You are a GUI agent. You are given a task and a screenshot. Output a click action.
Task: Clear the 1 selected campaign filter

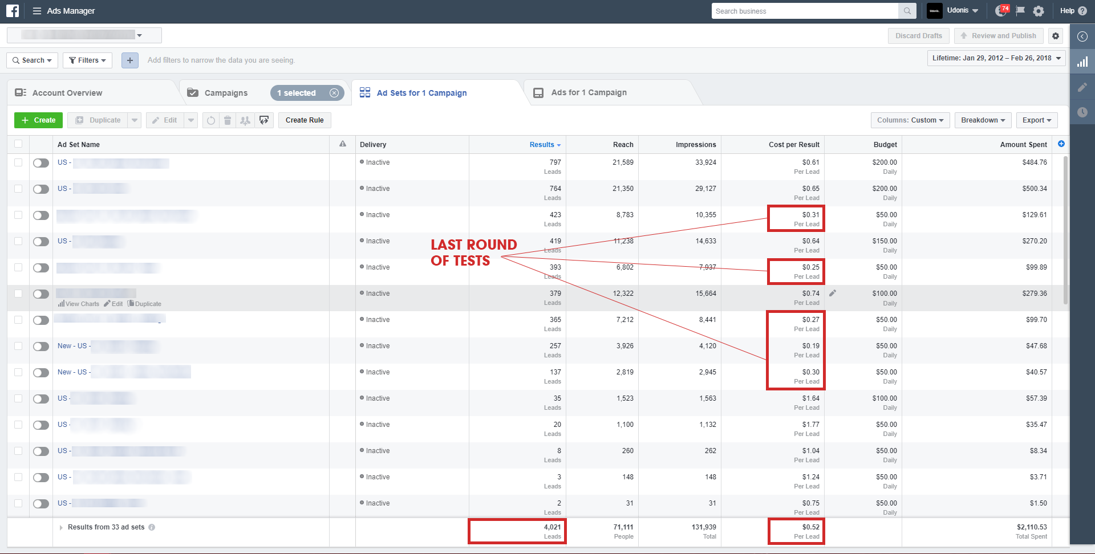coord(334,93)
